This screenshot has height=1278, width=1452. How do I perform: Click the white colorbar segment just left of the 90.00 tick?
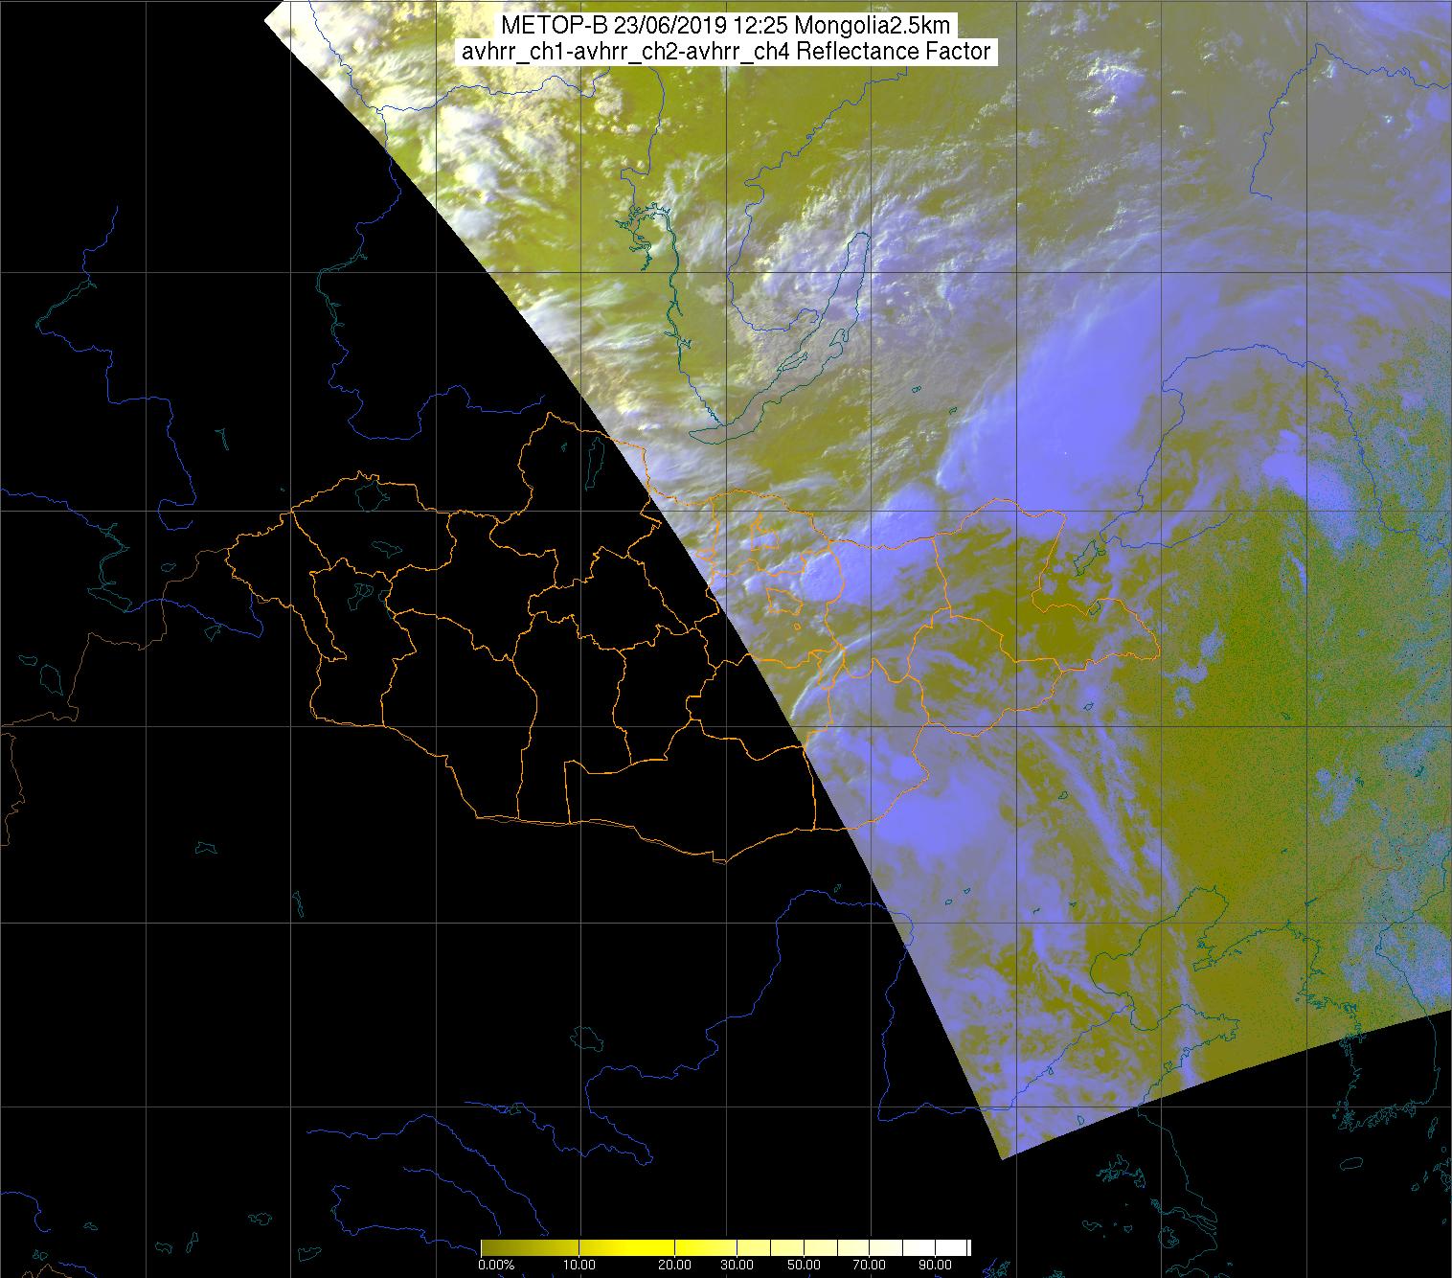tap(919, 1247)
